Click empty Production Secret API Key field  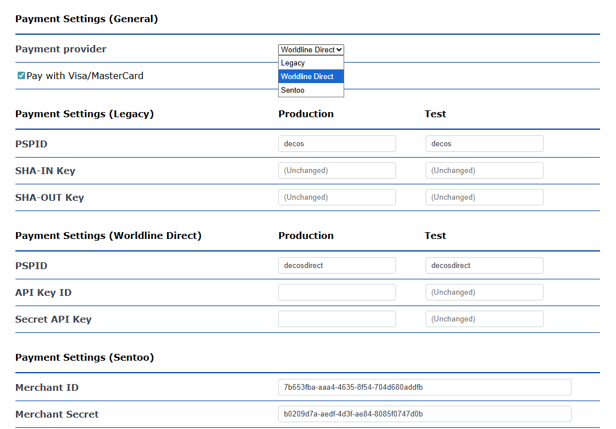(337, 319)
